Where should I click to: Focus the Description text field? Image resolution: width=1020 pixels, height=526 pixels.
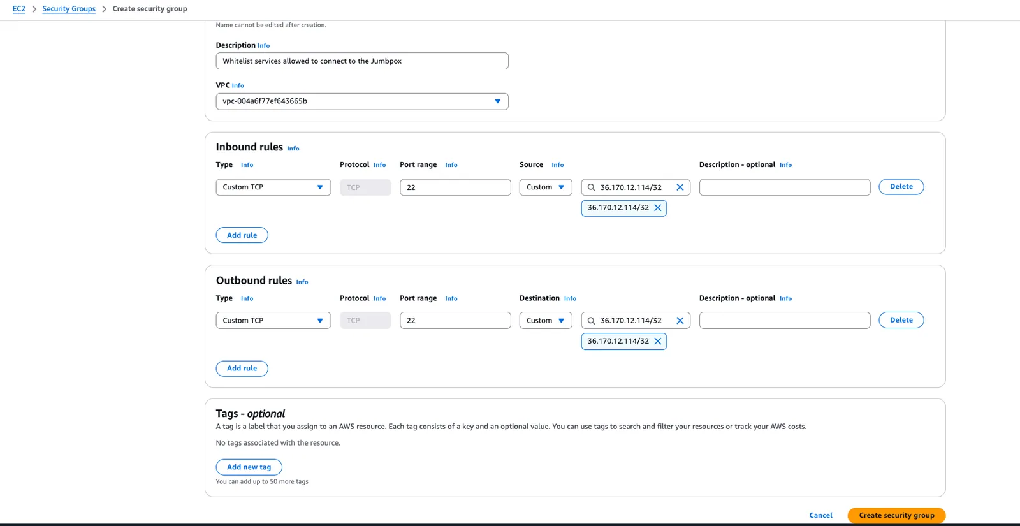tap(362, 61)
